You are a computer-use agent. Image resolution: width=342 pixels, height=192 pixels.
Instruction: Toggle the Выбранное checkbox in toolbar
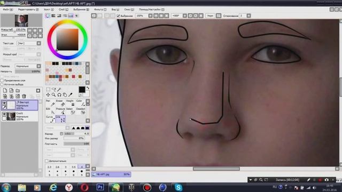point(119,15)
